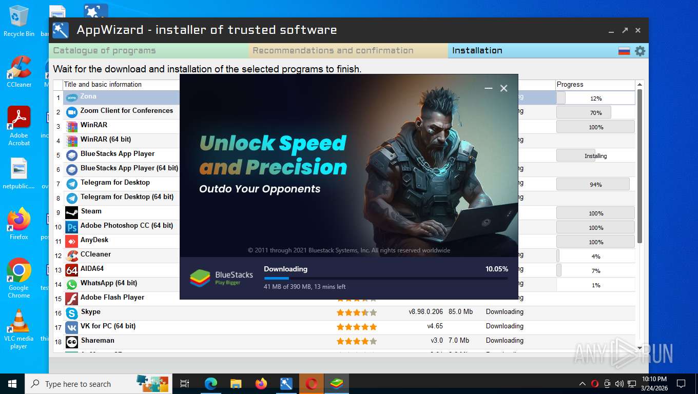
Task: Close the BlueStacks downloader window
Action: 504,88
